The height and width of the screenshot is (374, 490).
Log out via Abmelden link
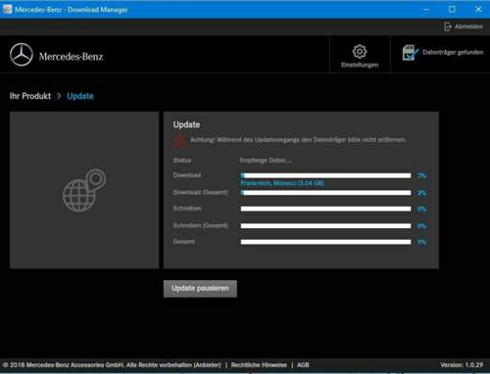point(468,26)
